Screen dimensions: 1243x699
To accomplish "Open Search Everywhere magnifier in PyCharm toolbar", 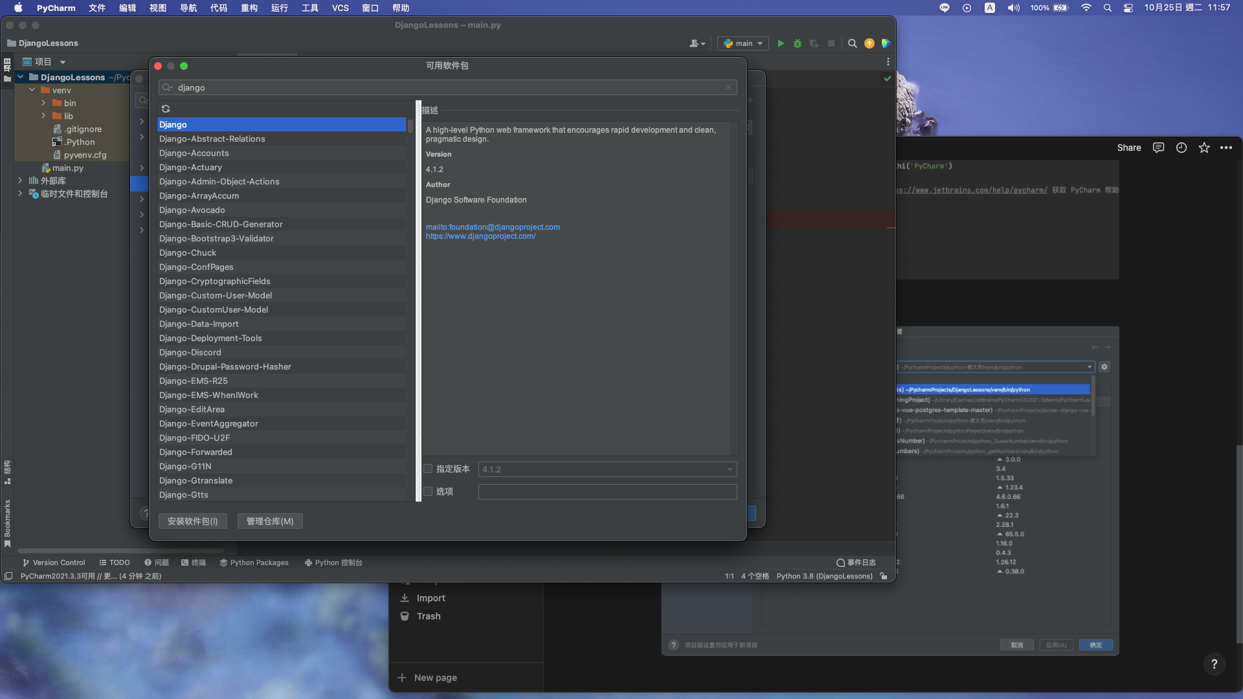I will click(853, 43).
